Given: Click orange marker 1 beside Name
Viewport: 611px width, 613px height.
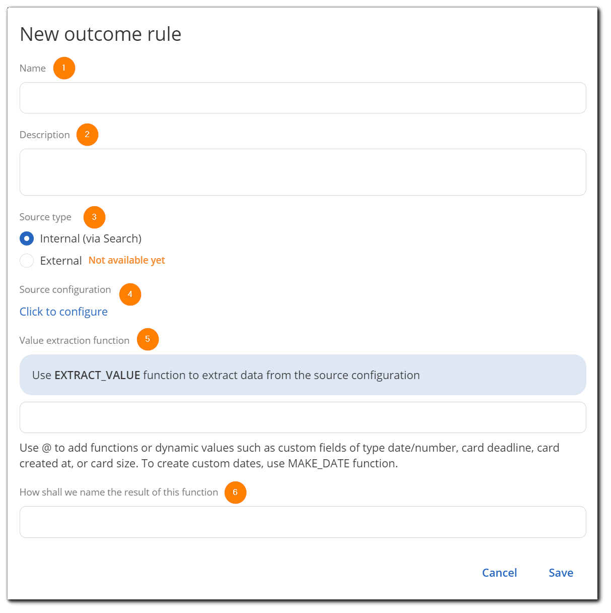Looking at the screenshot, I should click(64, 68).
